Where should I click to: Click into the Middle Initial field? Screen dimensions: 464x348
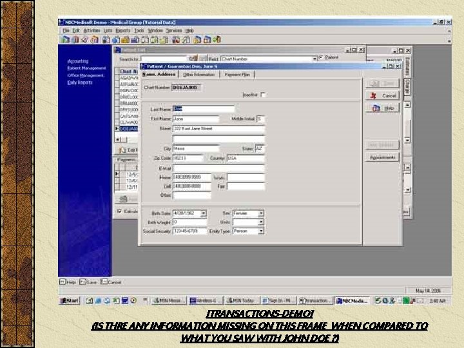[260, 119]
